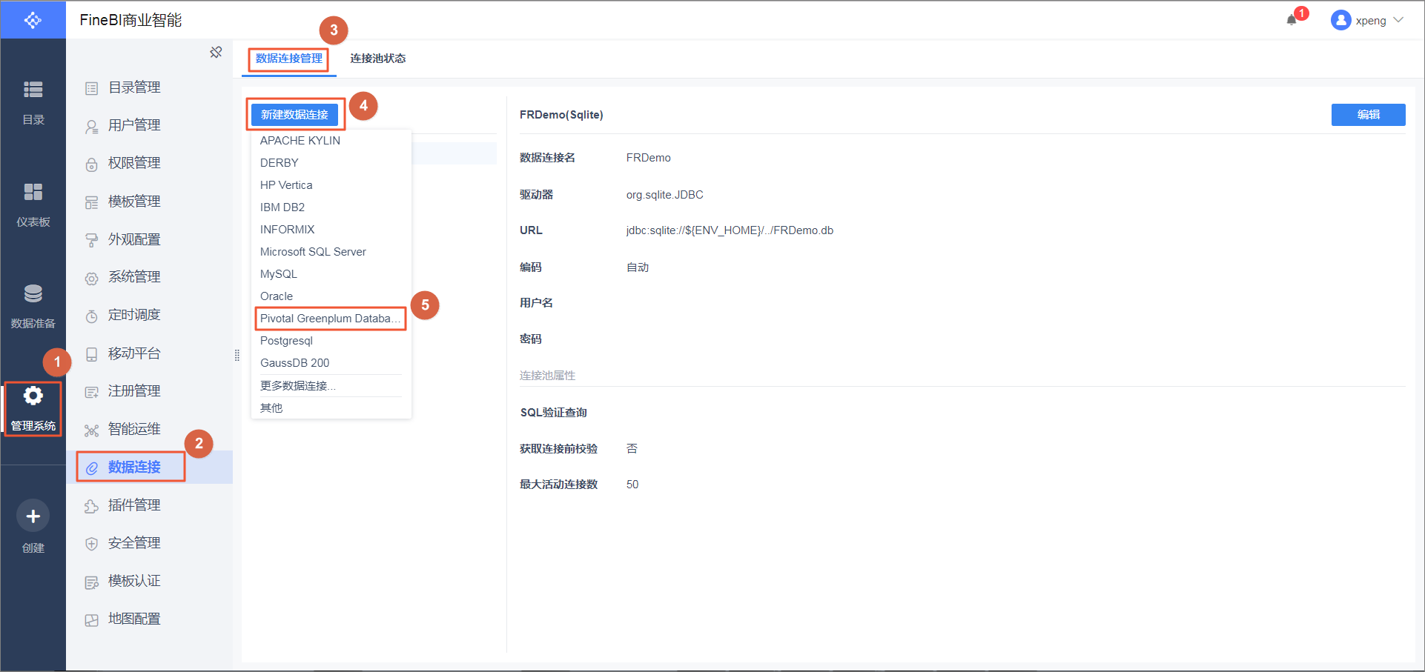Click the 智能运维 icon

tap(91, 430)
